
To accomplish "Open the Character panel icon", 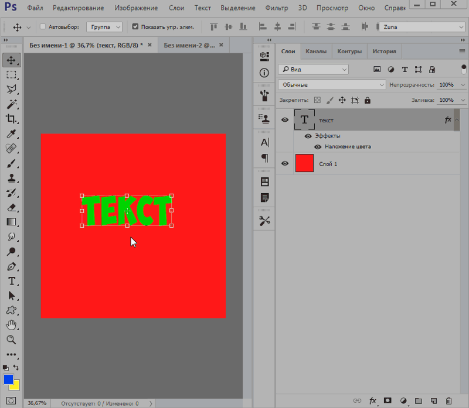I will coord(264,142).
